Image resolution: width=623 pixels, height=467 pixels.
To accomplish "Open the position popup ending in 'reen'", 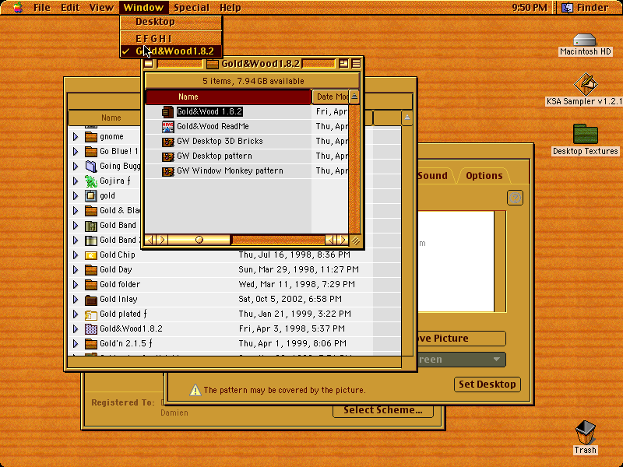I will coord(462,360).
